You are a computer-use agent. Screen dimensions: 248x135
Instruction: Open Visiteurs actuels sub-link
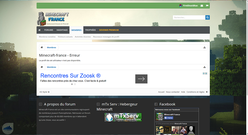point(65,37)
